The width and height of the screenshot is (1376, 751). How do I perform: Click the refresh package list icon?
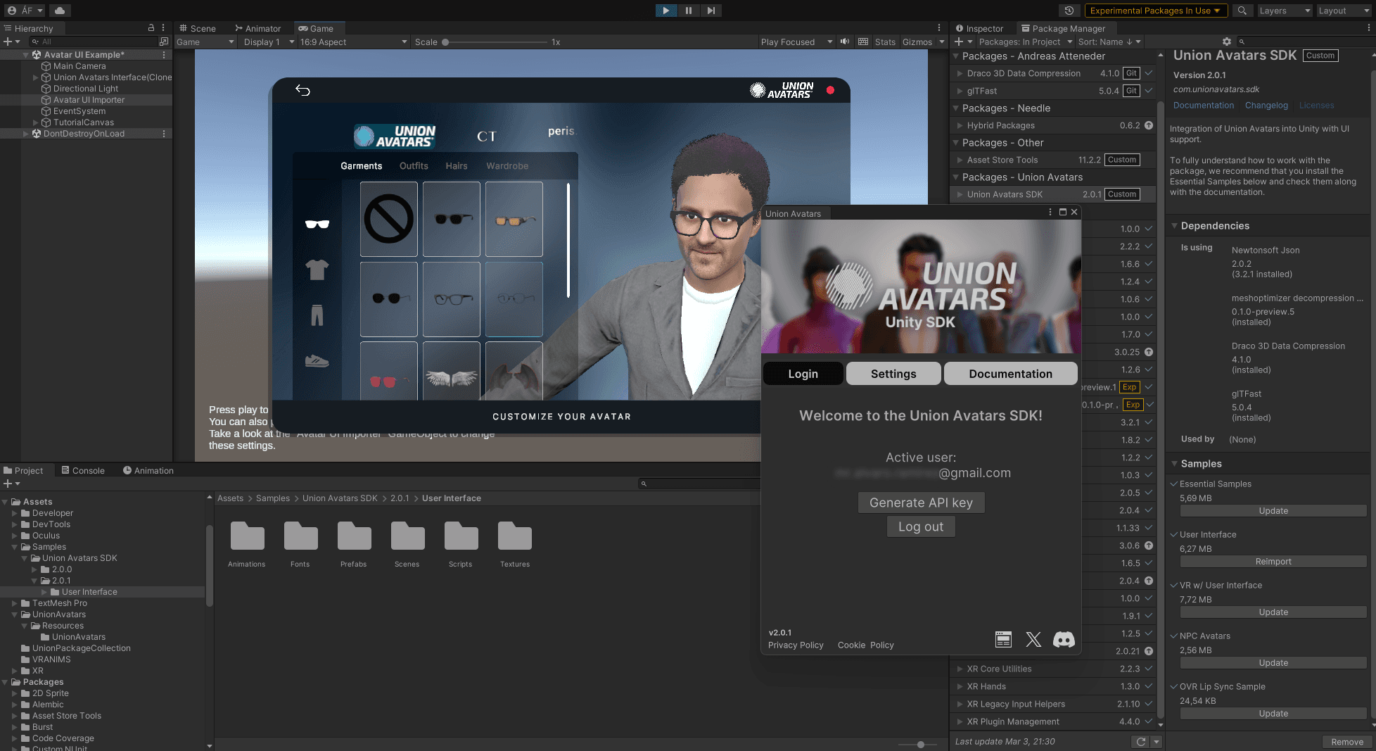point(1141,741)
